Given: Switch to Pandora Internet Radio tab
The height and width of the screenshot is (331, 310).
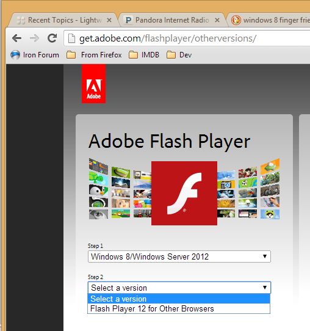Looking at the screenshot, I should (x=172, y=20).
